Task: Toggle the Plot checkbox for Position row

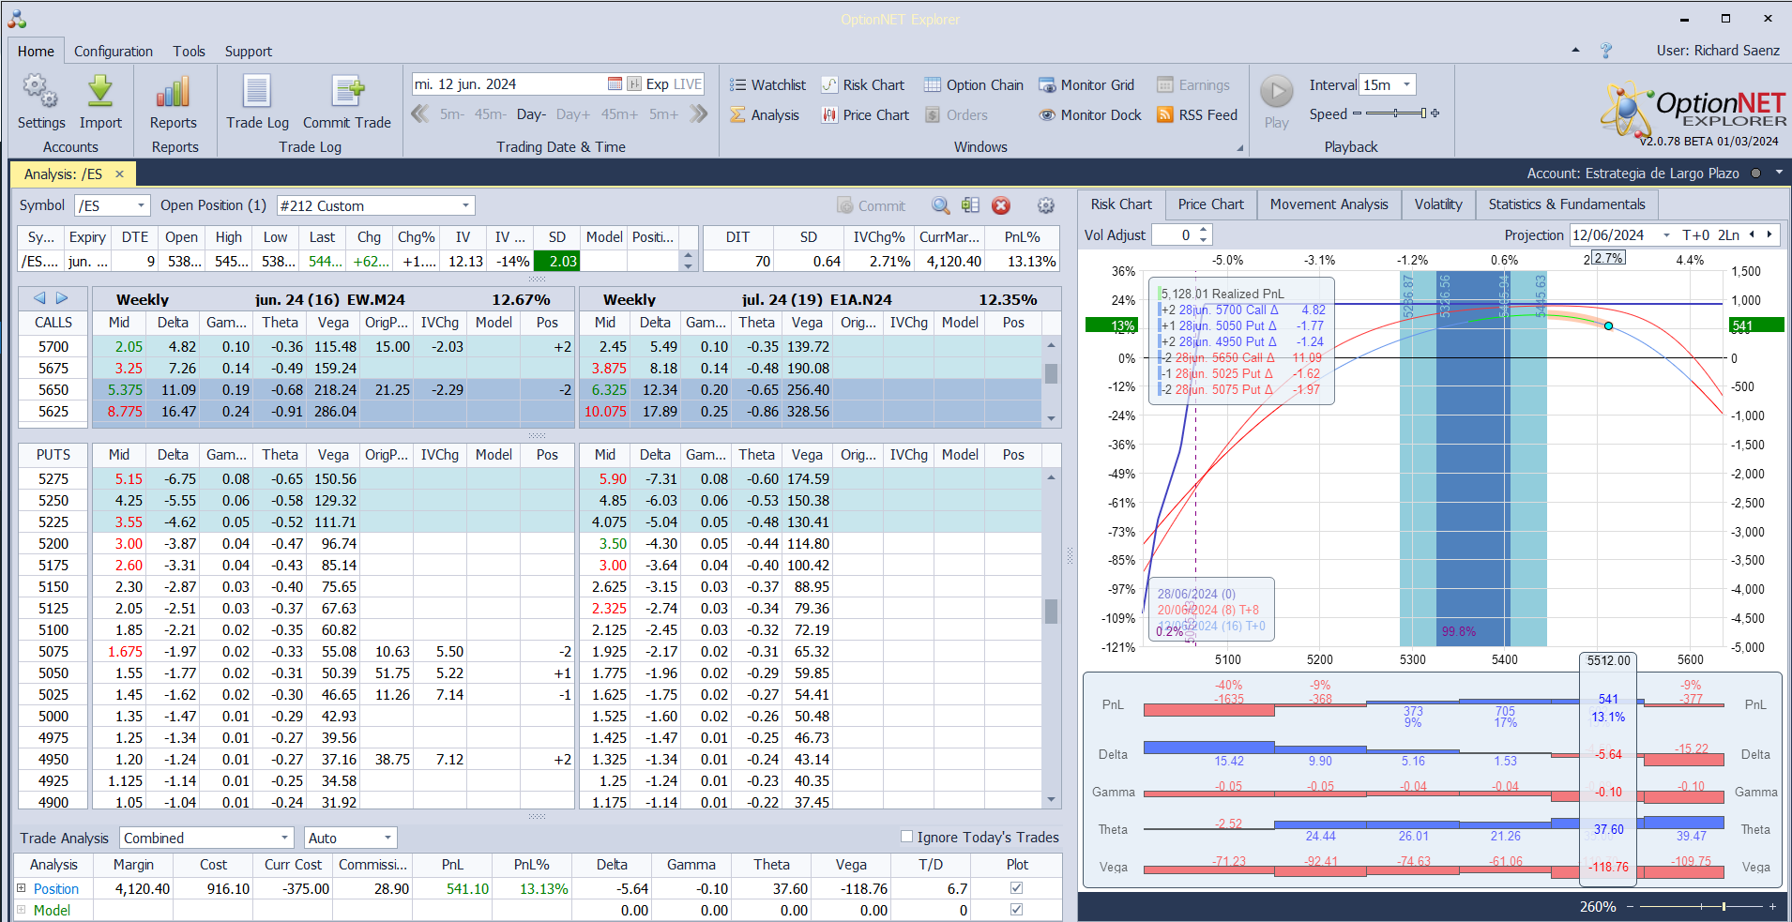Action: [x=1016, y=888]
